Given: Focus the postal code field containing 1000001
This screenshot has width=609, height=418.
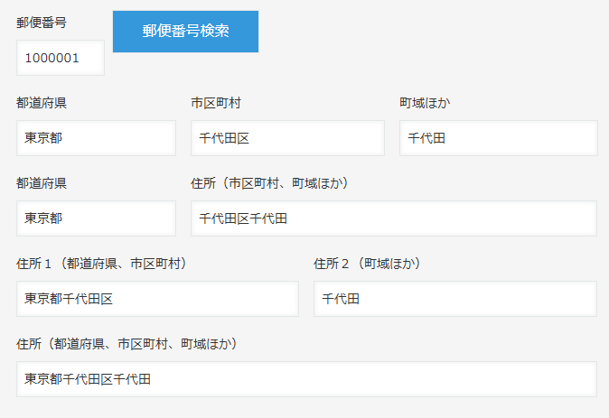Looking at the screenshot, I should pos(60,58).
